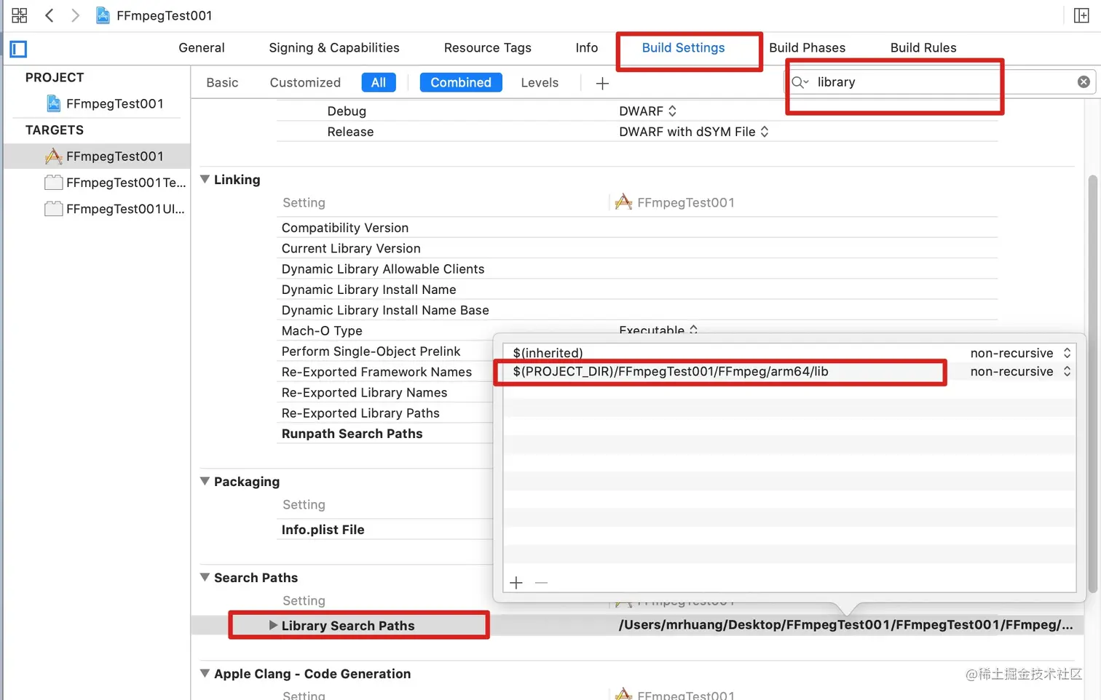
Task: Switch to the General tab
Action: coord(202,47)
